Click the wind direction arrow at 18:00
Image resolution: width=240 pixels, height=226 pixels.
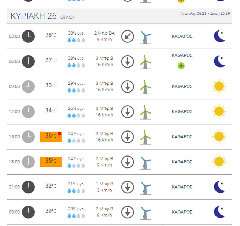pyautogui.click(x=127, y=162)
